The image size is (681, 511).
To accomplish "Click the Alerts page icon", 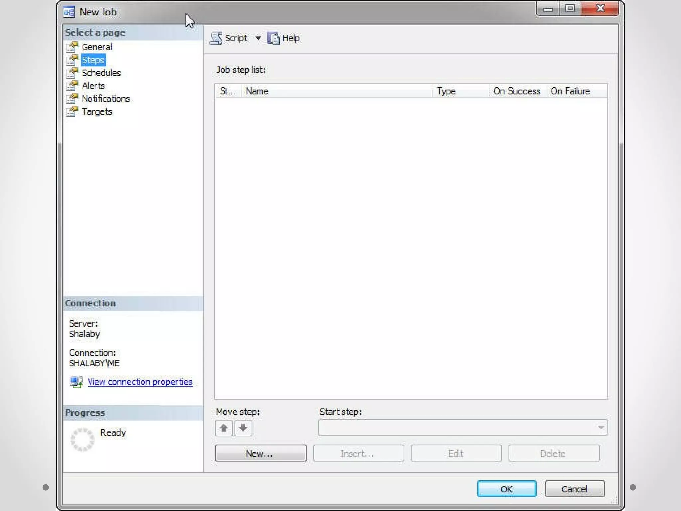I will point(72,86).
